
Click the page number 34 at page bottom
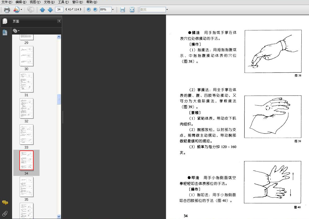(186, 216)
